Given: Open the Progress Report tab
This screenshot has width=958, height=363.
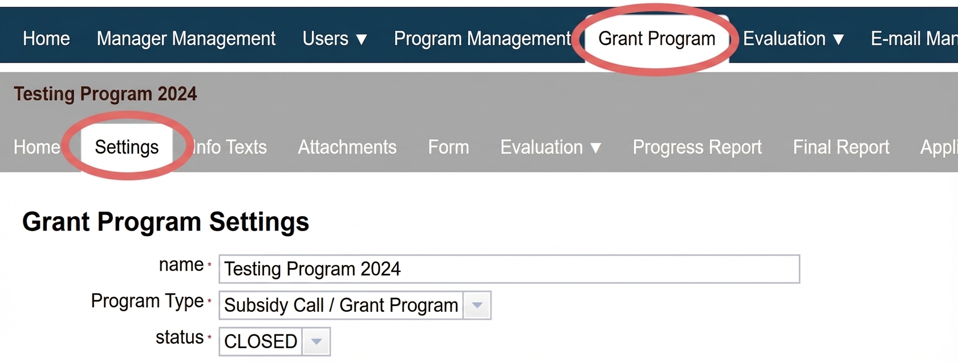Looking at the screenshot, I should click(x=697, y=147).
